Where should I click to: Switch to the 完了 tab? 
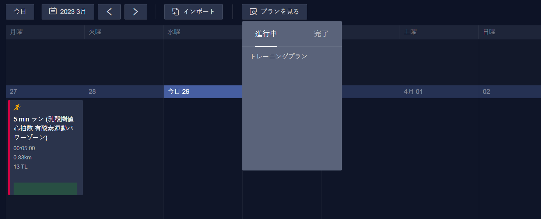tap(321, 34)
